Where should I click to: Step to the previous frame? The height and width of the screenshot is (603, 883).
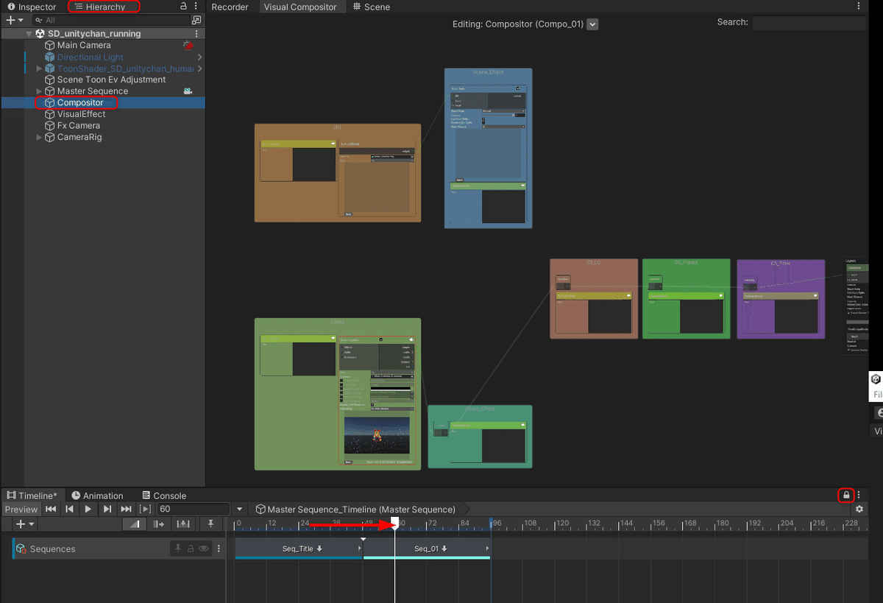click(69, 509)
